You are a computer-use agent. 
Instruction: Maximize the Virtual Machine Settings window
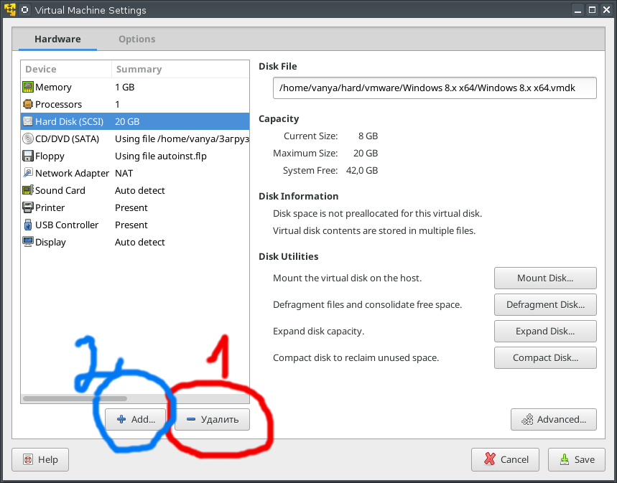click(592, 10)
